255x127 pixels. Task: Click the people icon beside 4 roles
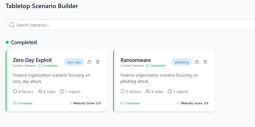coord(148,92)
